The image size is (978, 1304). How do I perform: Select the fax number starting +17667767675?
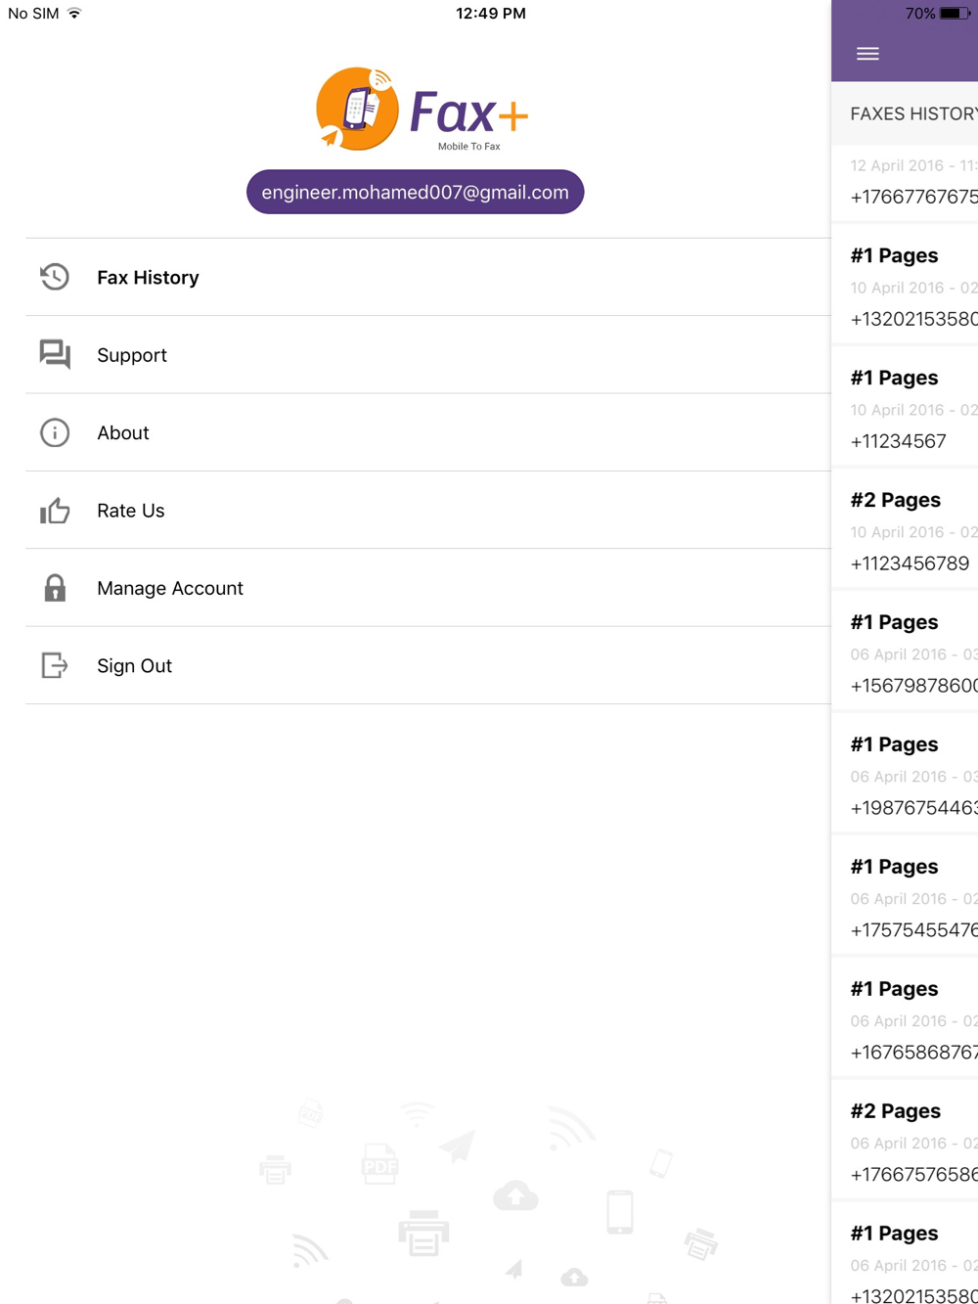[913, 197]
